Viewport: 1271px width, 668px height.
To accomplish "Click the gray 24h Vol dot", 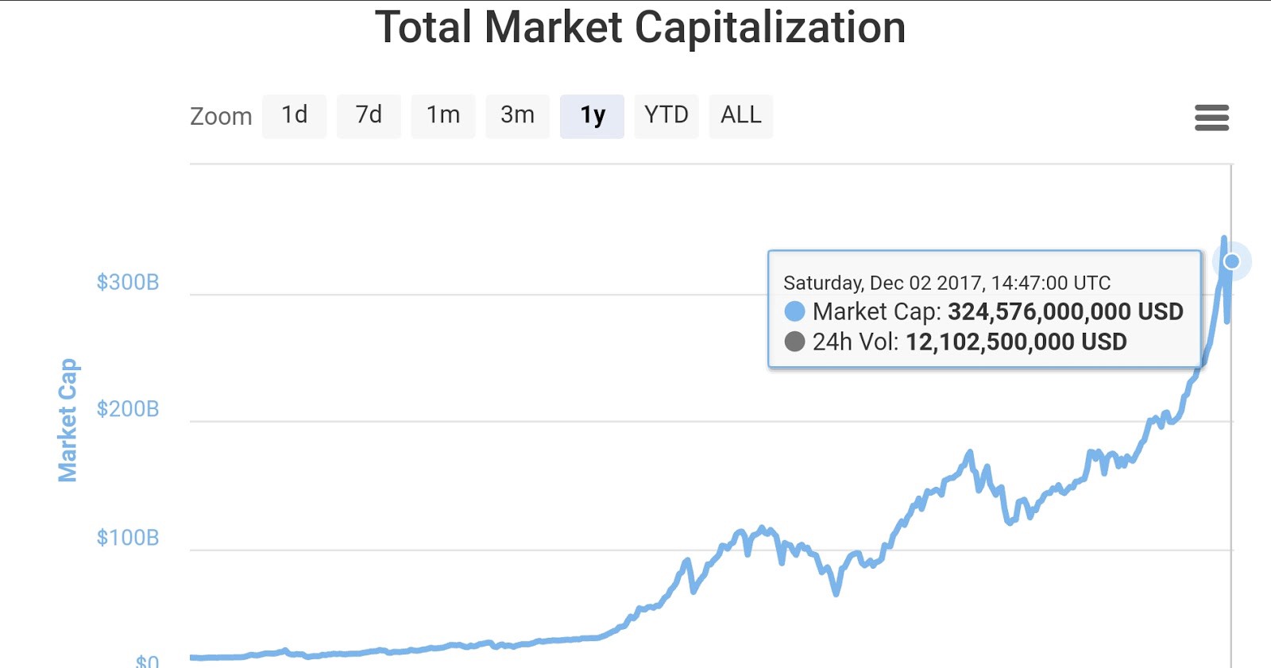I will tap(794, 342).
